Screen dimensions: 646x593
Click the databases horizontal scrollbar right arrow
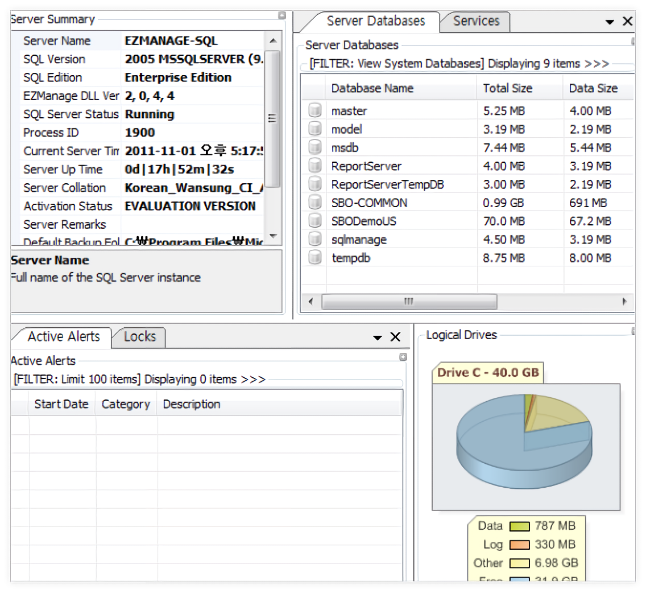point(626,302)
